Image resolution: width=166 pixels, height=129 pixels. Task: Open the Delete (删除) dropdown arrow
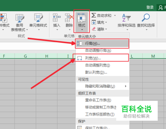tap(70, 30)
